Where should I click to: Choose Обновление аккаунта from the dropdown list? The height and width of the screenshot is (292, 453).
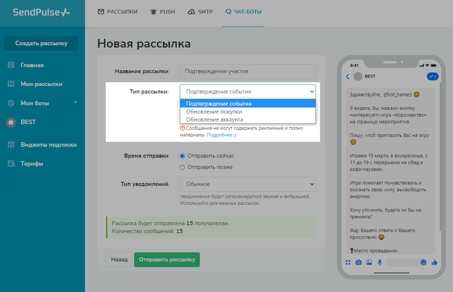[x=215, y=120]
